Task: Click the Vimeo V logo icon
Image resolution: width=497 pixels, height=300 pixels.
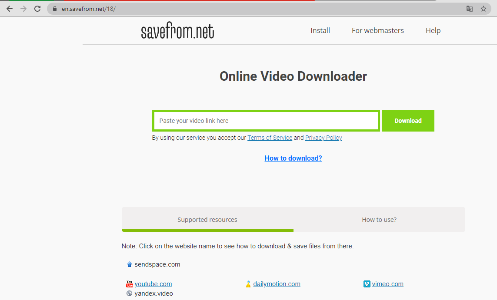Action: click(x=367, y=284)
